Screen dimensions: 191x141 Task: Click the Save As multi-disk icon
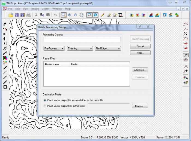tap(23, 15)
